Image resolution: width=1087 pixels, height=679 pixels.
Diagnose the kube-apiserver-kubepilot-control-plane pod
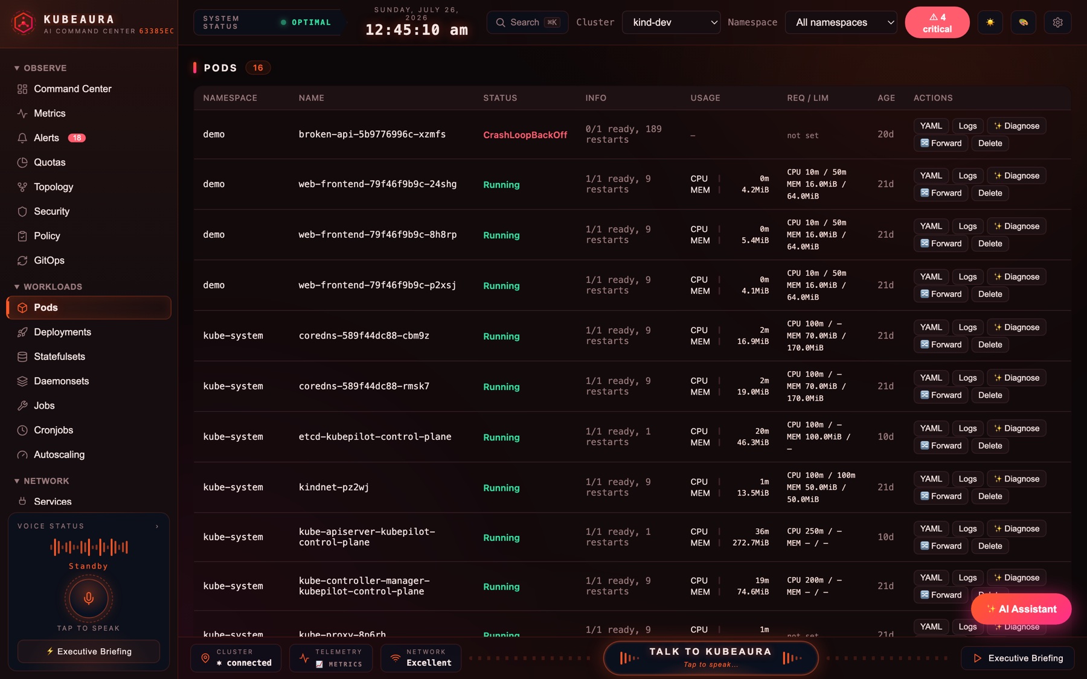click(x=1016, y=528)
